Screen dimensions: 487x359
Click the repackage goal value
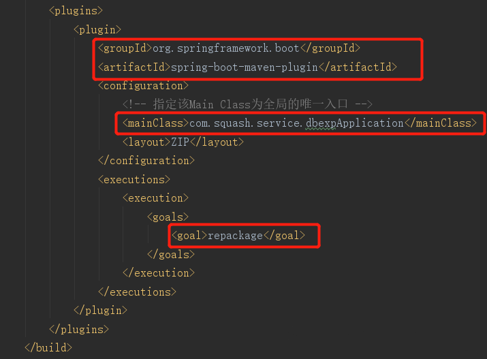pos(235,236)
